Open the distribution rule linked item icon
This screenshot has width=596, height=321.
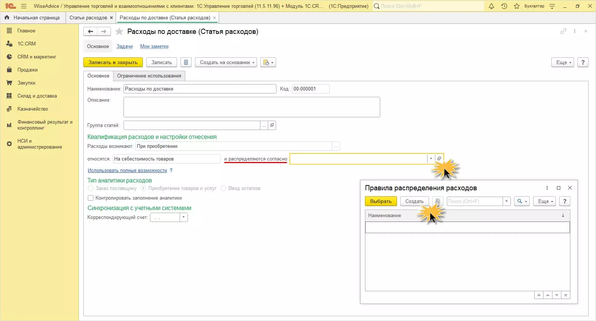pos(439,159)
